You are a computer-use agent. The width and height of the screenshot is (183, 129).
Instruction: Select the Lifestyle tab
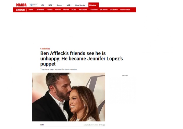94,5
